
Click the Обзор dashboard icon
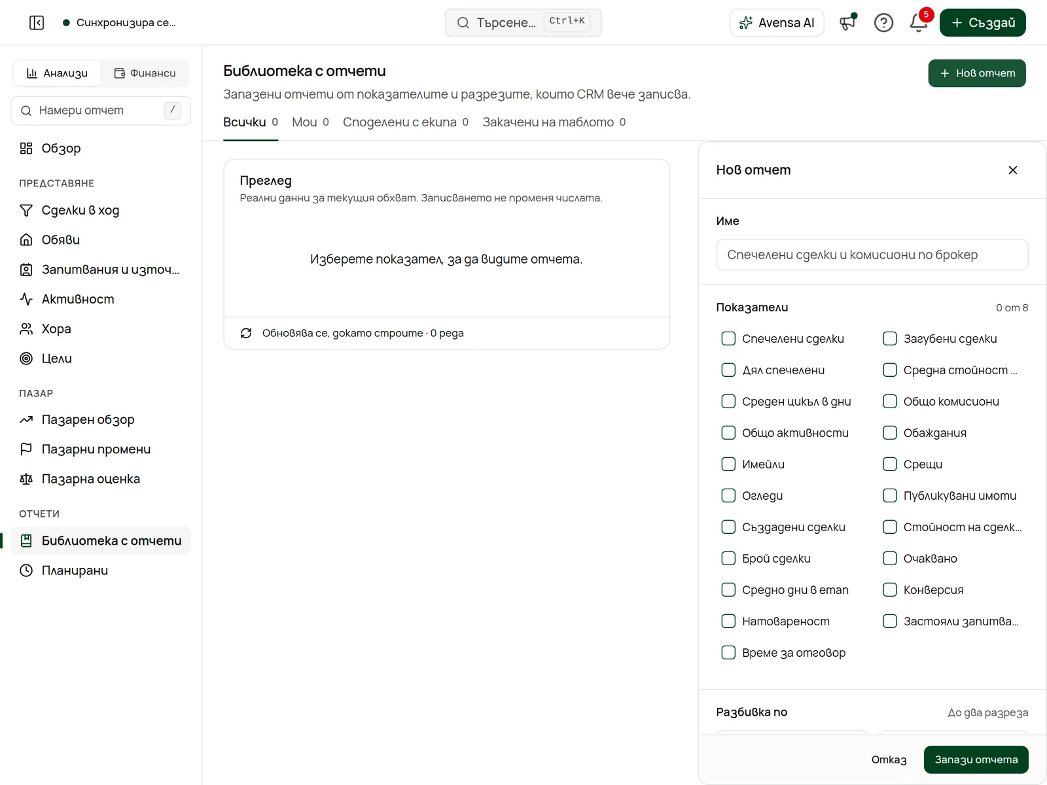pos(26,148)
